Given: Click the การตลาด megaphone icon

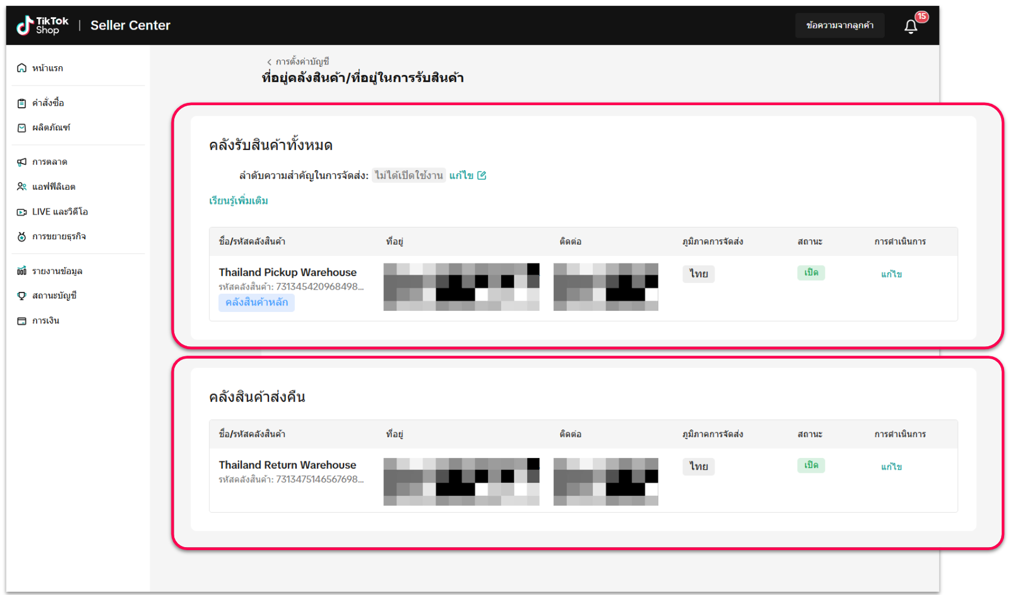Looking at the screenshot, I should (22, 162).
